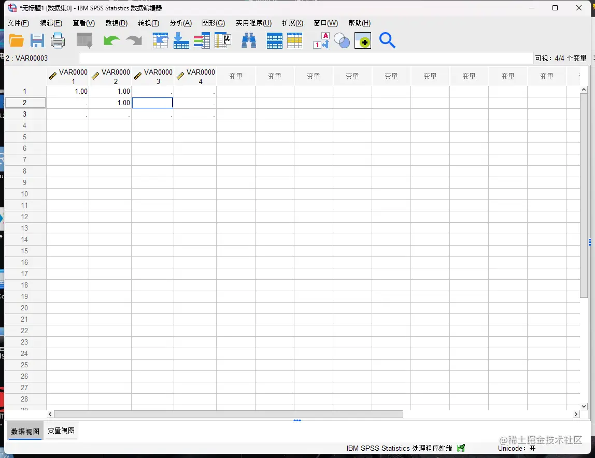Image resolution: width=595 pixels, height=458 pixels.
Task: Open Variables info toolbar icon
Action: (202, 40)
